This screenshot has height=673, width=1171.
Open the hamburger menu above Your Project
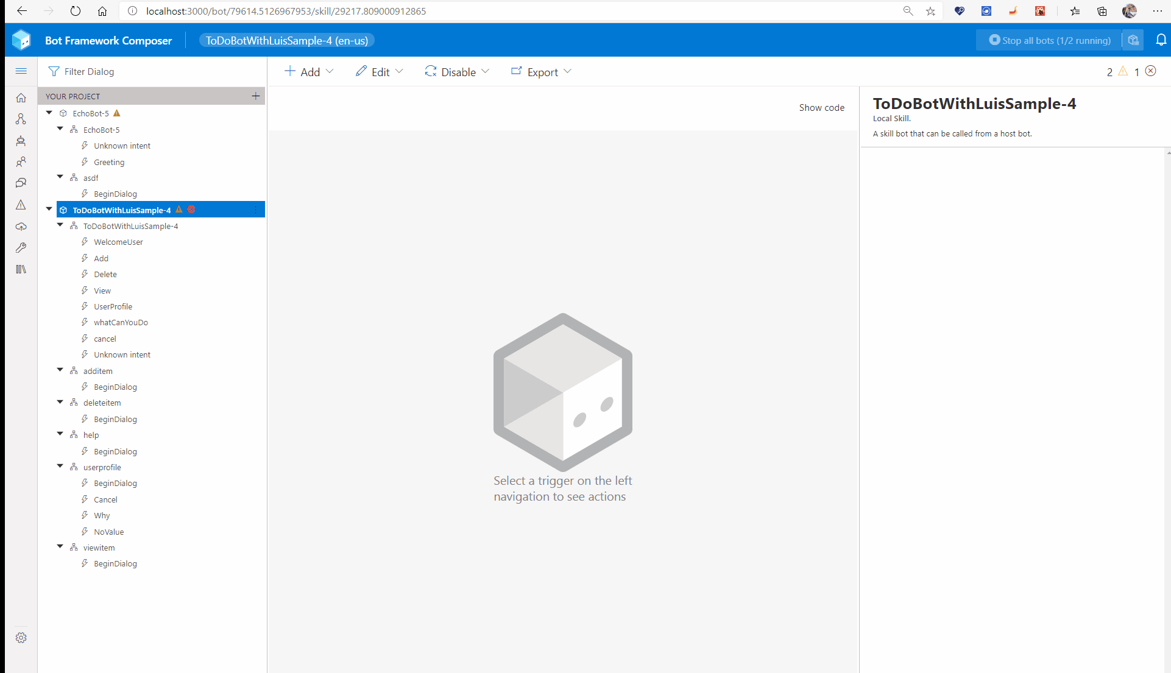pyautogui.click(x=21, y=71)
